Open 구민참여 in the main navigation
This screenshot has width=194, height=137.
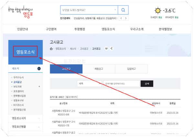tap(51, 29)
